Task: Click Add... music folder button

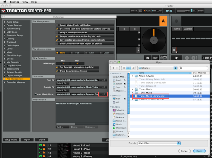Action: (62, 127)
